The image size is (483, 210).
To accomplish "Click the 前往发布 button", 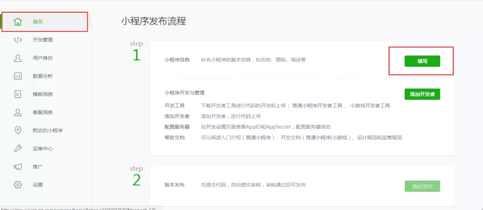I will pos(422,186).
